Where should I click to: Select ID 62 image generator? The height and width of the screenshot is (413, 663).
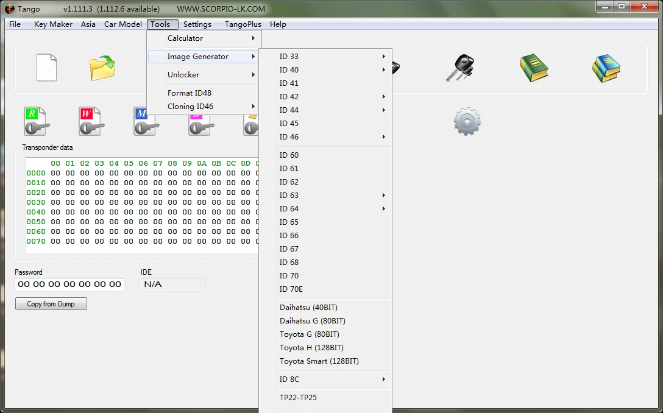tap(325, 182)
